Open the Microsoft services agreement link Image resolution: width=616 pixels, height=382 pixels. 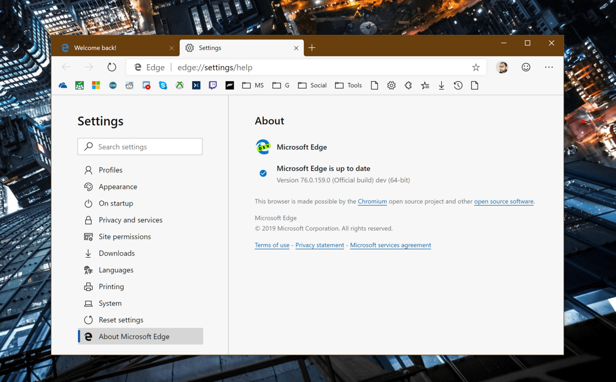point(391,245)
